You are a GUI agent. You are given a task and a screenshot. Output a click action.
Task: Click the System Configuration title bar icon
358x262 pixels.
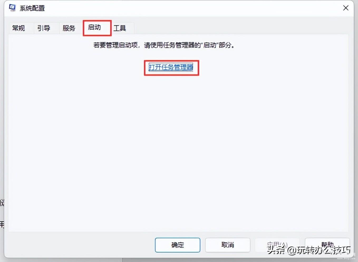tap(12, 8)
